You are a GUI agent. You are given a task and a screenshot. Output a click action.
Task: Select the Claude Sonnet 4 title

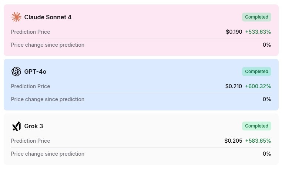click(x=48, y=17)
